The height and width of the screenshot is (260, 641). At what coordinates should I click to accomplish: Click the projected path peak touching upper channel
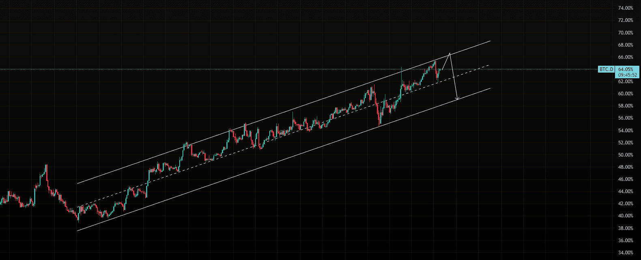450,54
